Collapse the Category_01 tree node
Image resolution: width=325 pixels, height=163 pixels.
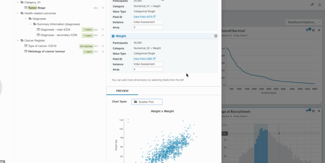(x=18, y=2)
